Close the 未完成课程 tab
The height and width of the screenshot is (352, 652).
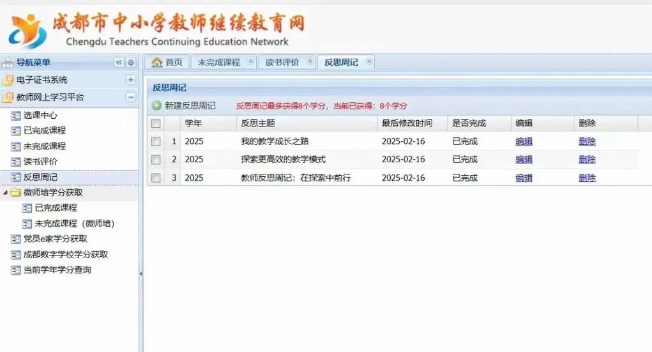pos(251,61)
